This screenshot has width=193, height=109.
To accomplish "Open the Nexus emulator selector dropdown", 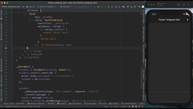I will pyautogui.click(x=83, y=7).
